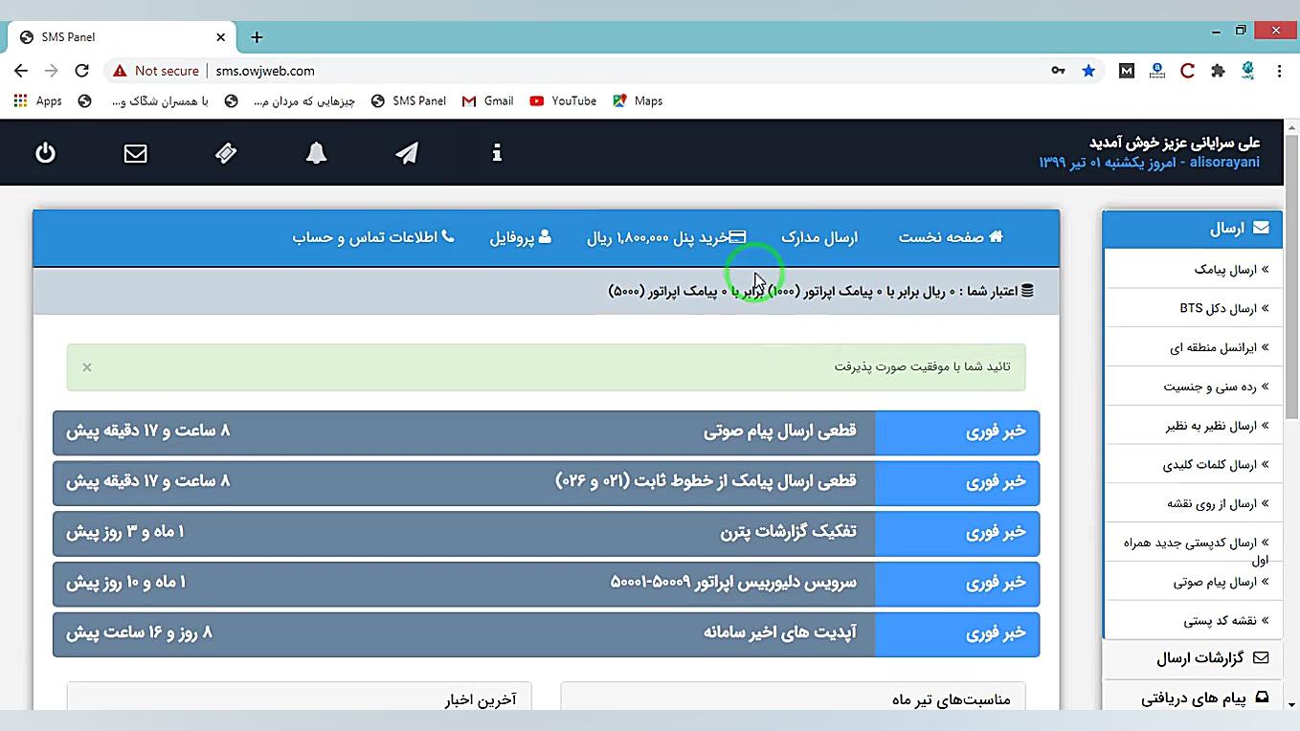
Task: Open the info icon in the header
Action: (x=496, y=153)
